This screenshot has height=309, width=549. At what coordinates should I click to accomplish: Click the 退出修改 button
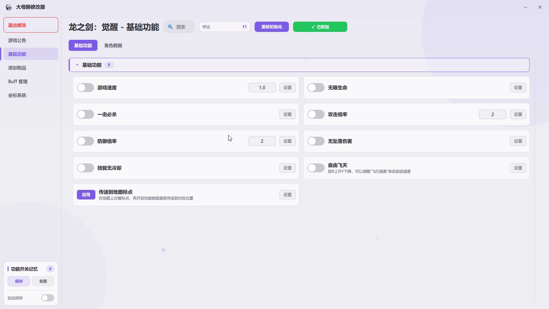pyautogui.click(x=31, y=25)
